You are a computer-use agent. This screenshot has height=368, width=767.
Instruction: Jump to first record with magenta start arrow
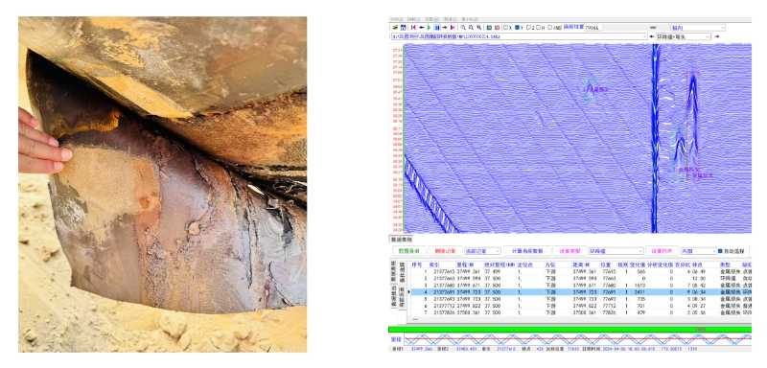pyautogui.click(x=413, y=28)
